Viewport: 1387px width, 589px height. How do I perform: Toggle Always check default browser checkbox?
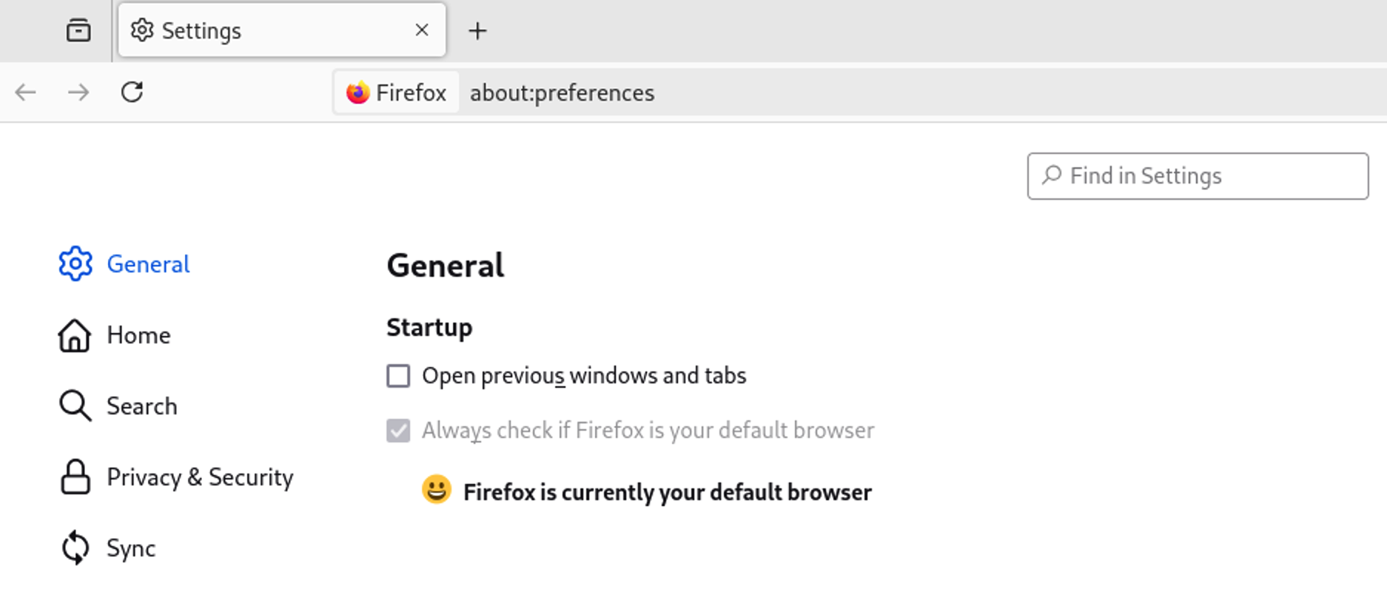point(398,431)
